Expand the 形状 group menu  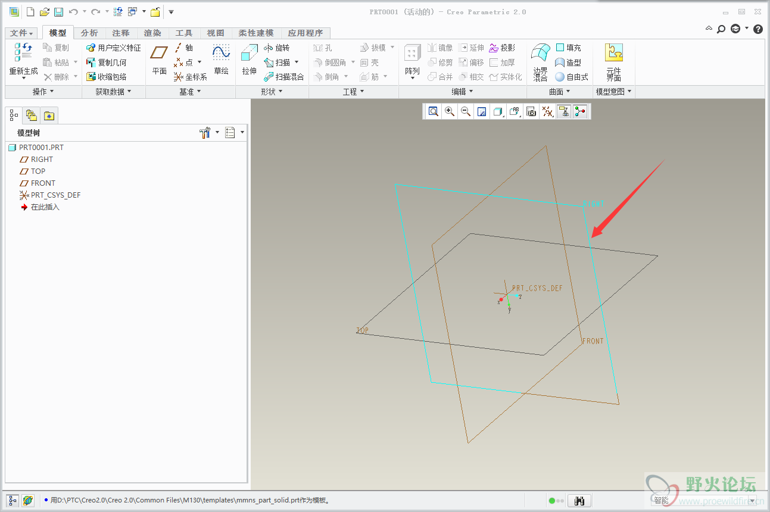[272, 92]
